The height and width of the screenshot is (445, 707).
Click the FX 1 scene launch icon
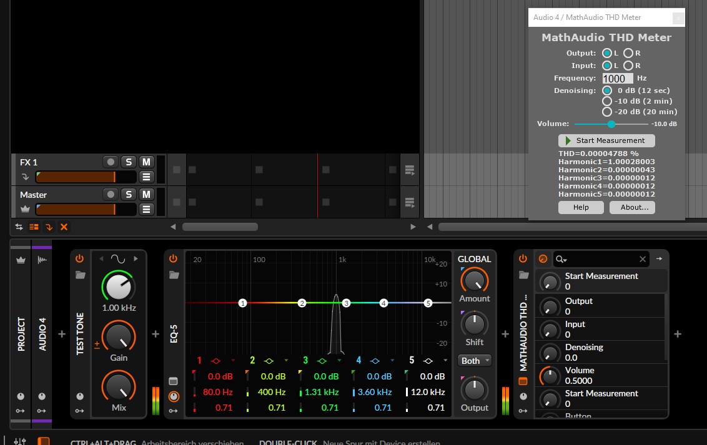pos(410,170)
